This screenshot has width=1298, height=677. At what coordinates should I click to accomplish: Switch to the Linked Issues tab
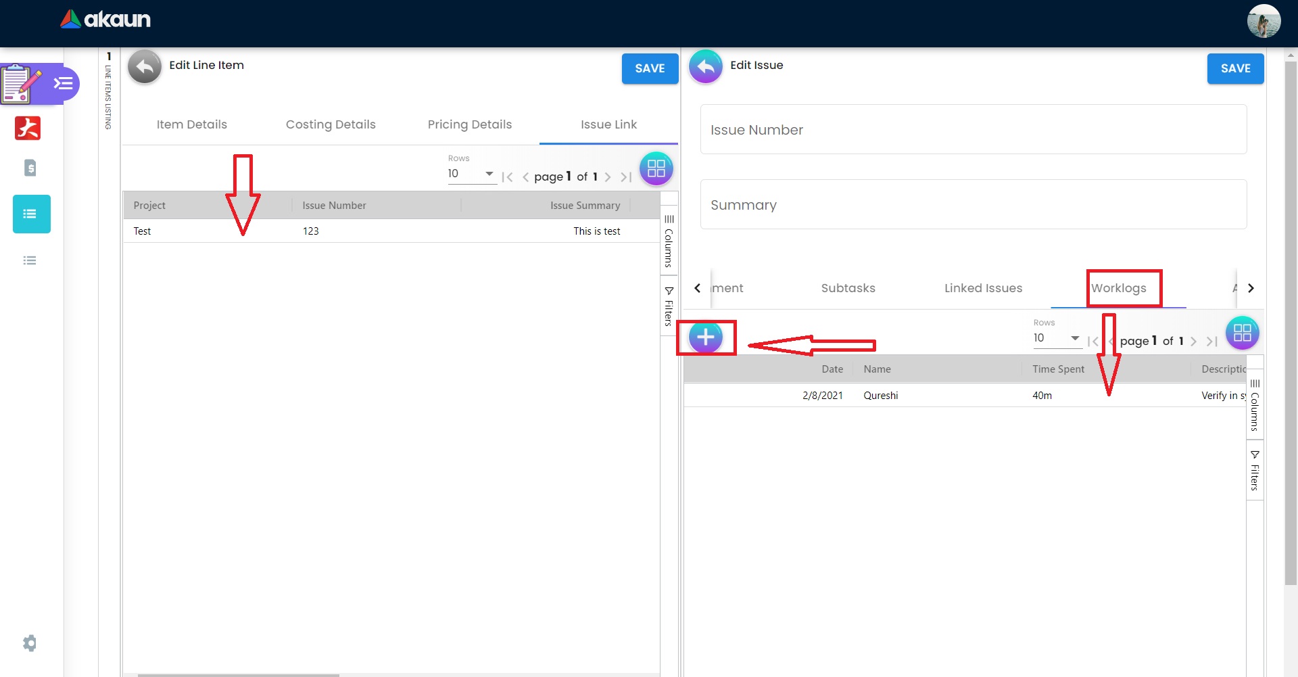(x=983, y=288)
